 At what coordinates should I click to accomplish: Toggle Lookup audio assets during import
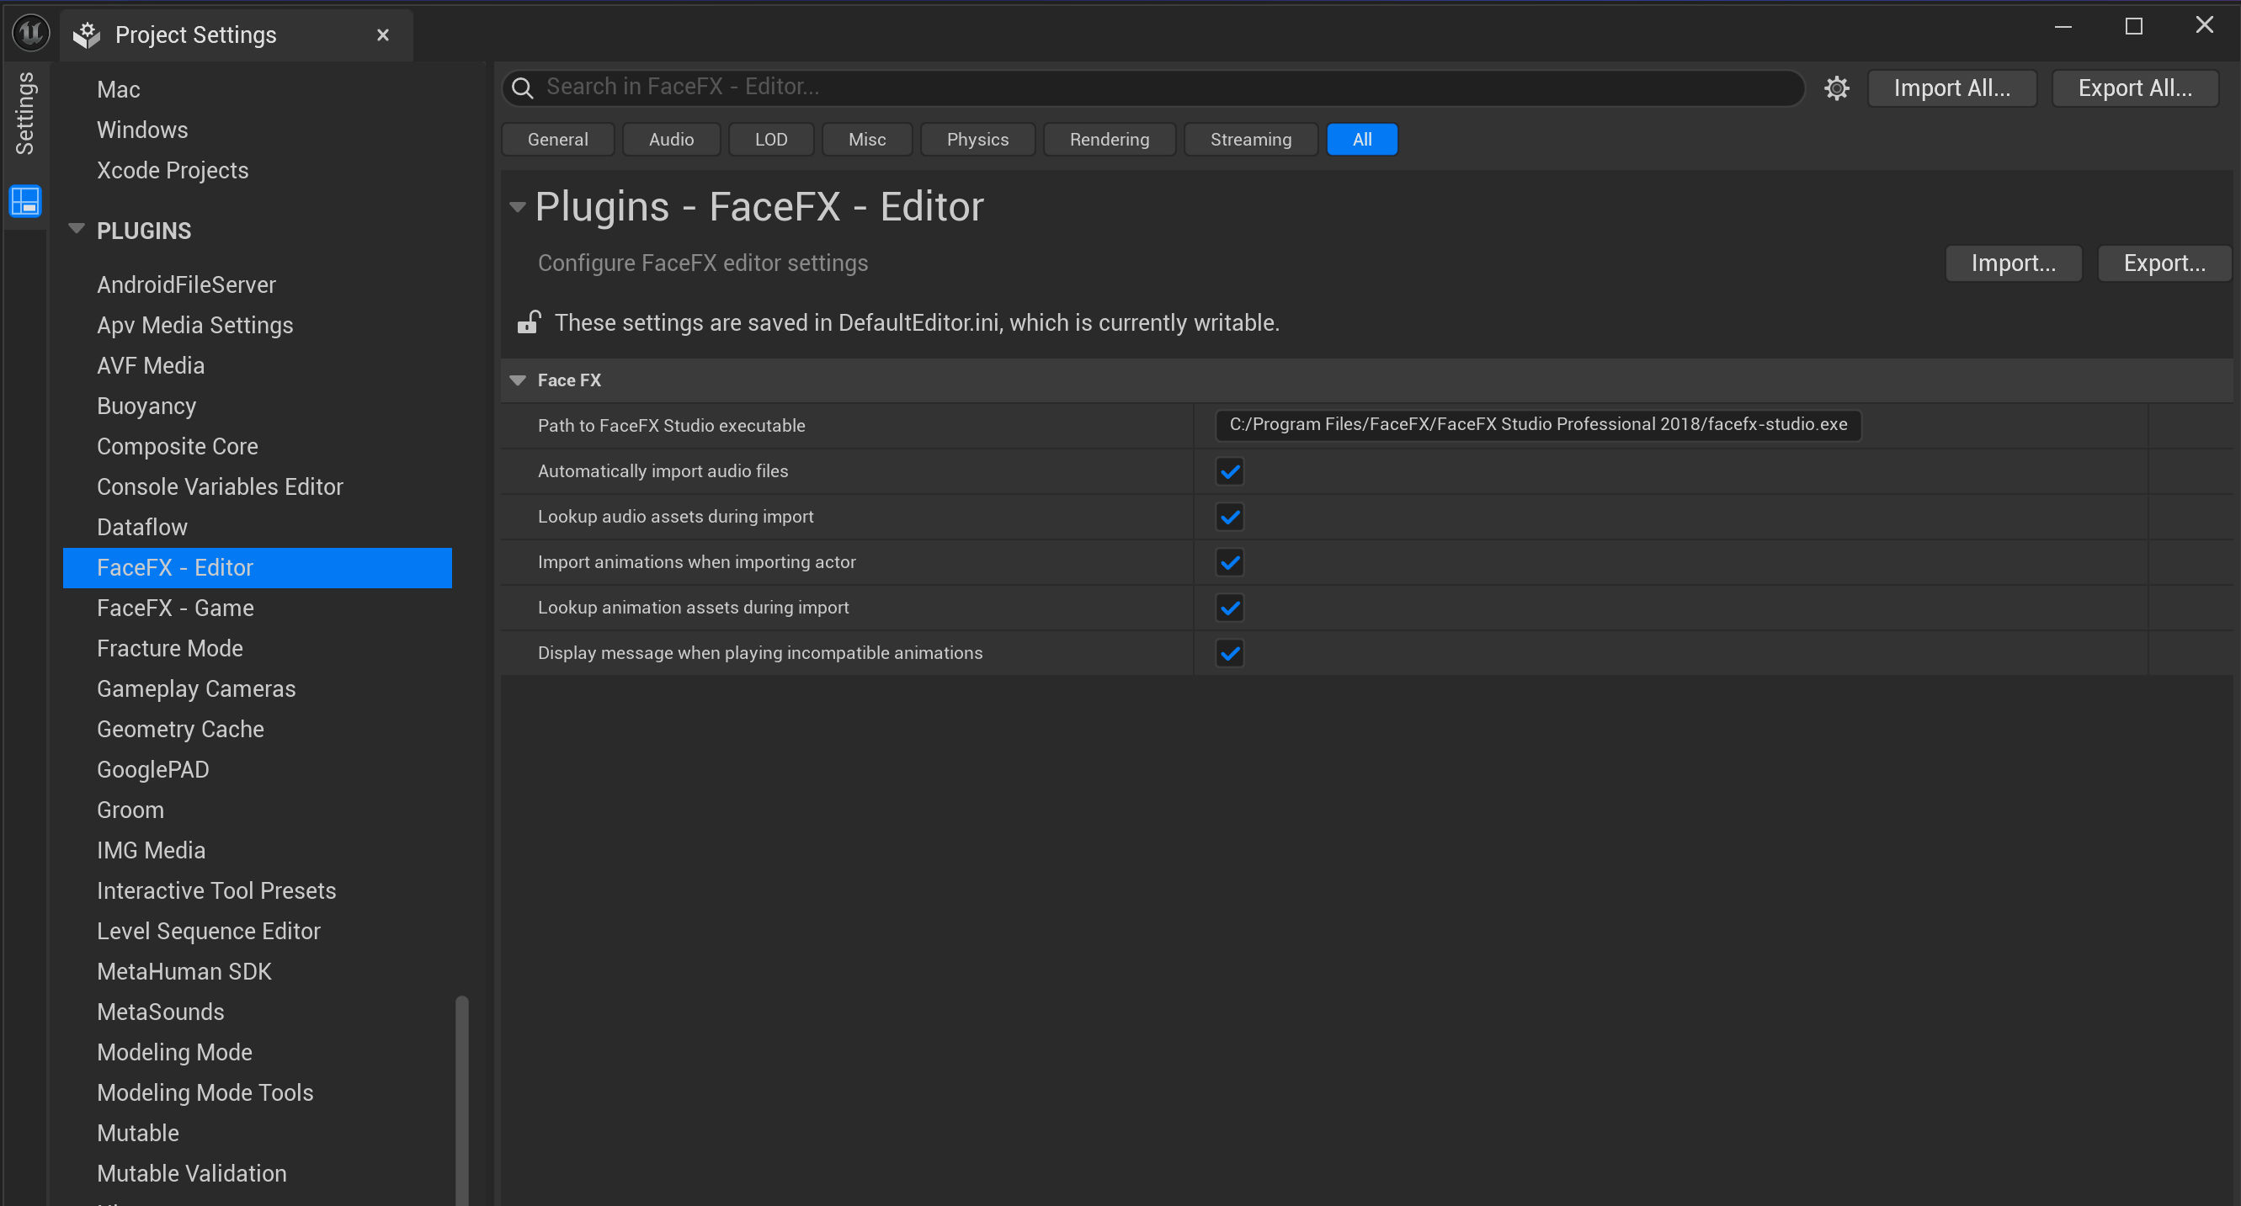coord(1229,517)
